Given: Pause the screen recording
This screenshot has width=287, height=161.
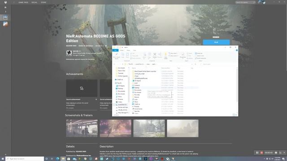Looking at the screenshot, I should (x=257, y=153).
